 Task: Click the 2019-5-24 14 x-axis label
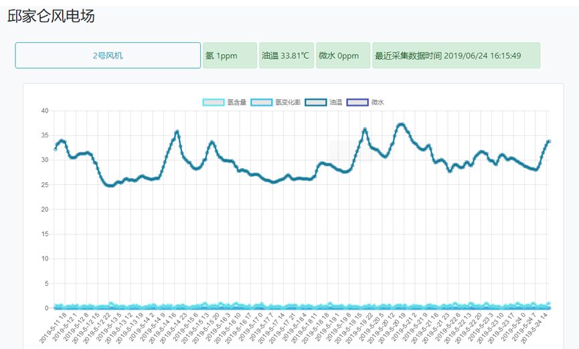pos(535,327)
